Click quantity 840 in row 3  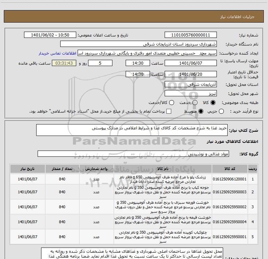point(62,207)
